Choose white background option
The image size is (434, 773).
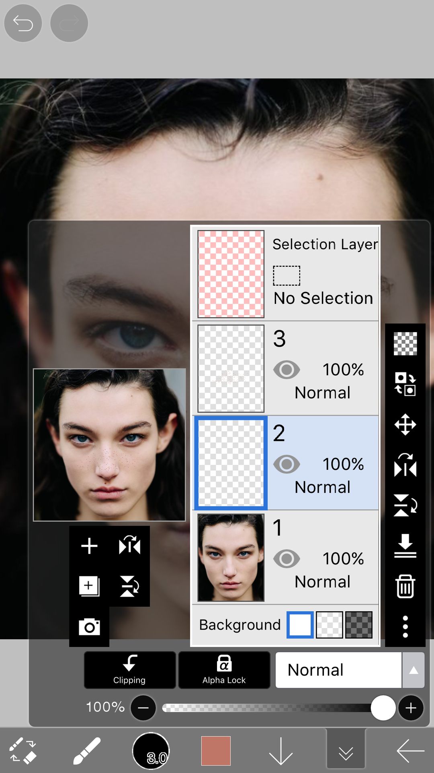point(300,625)
